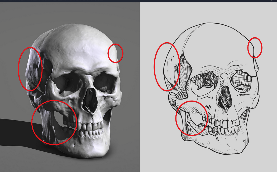This screenshot has width=277, height=172.
Task: Click the red circle on the sketch's forehead corner
Action: tap(255, 48)
